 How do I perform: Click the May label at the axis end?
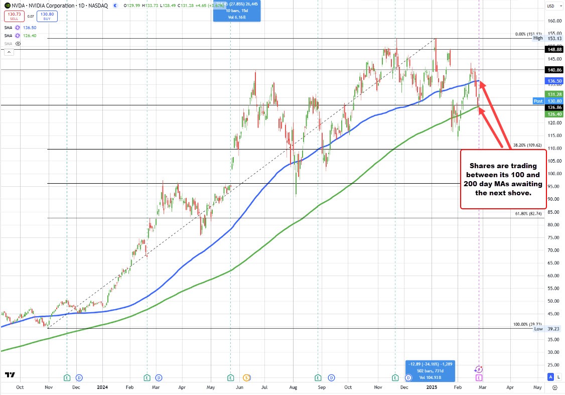[x=537, y=387]
